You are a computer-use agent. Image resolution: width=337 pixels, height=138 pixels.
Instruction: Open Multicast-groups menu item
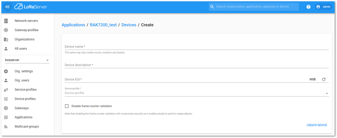tap(27, 126)
